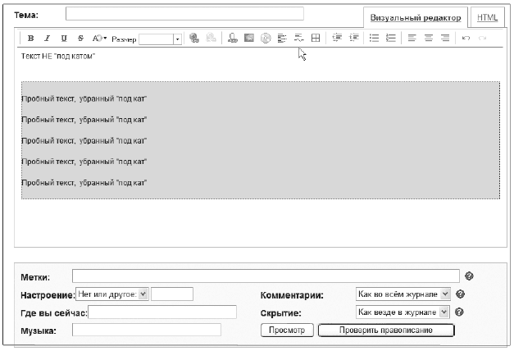Open the text color picker
This screenshot has height=351, width=514.
coord(99,39)
